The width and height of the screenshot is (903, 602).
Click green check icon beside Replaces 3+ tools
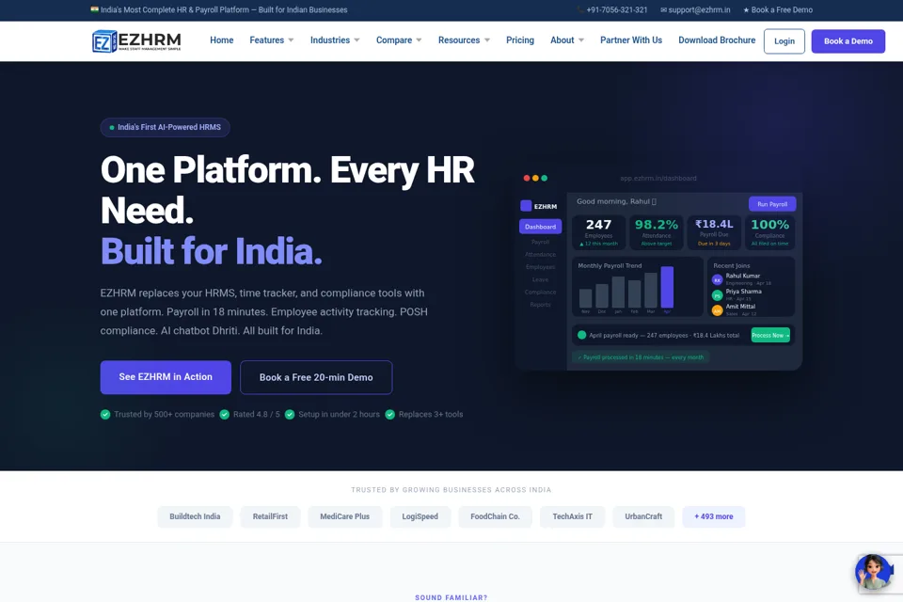coord(389,414)
